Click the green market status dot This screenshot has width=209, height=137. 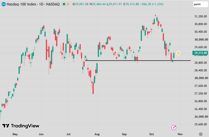(64, 4)
